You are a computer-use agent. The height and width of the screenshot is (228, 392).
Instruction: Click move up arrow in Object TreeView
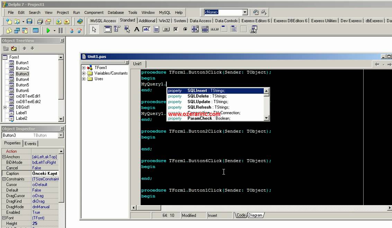(x=24, y=48)
